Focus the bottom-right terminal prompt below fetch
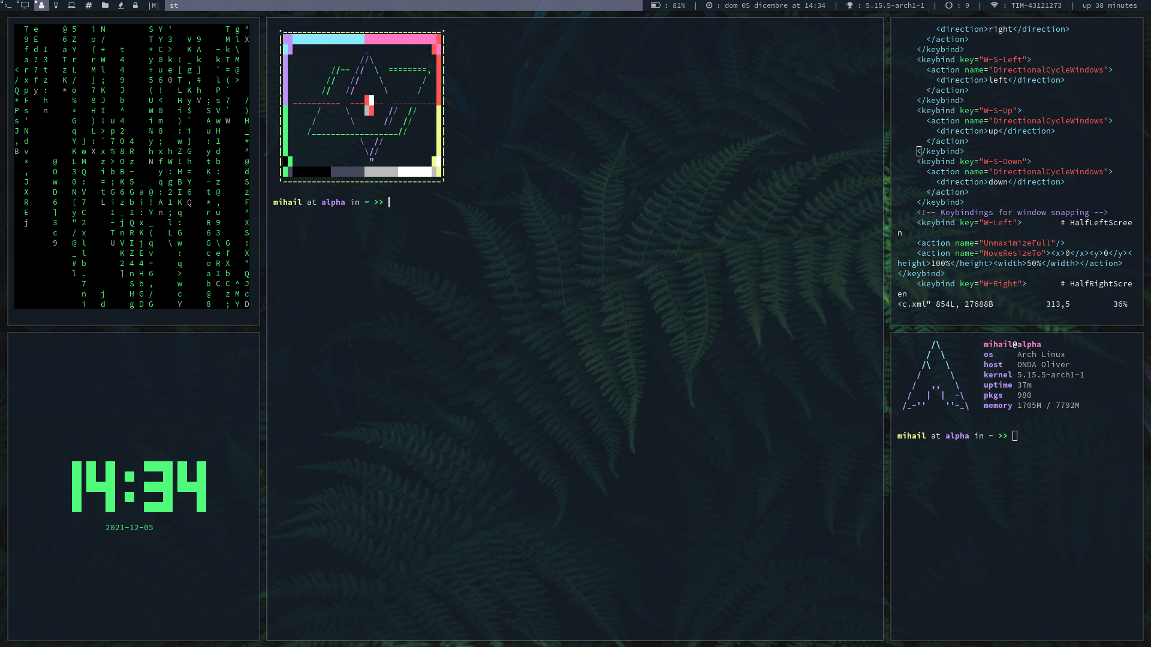The image size is (1151, 647). 1015,436
